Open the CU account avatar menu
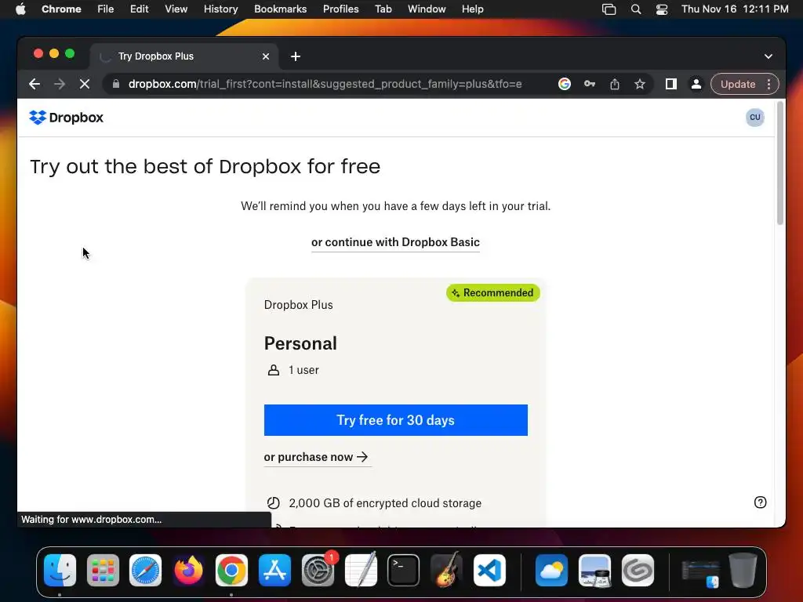This screenshot has width=803, height=602. click(754, 118)
